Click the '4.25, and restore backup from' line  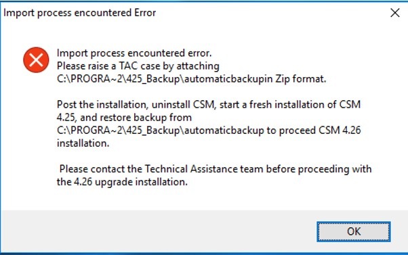(x=124, y=118)
